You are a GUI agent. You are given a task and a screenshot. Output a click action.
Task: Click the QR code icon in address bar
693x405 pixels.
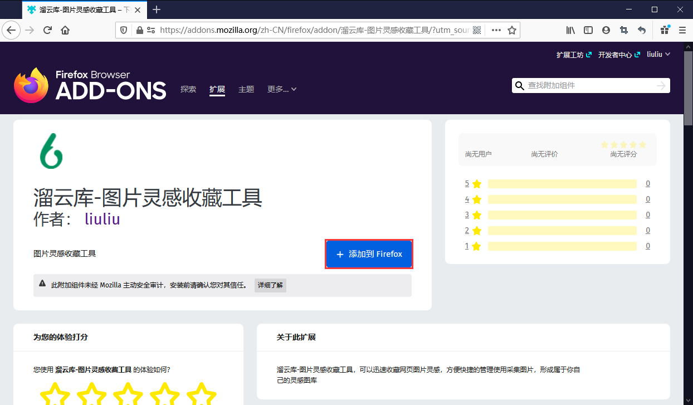point(477,30)
